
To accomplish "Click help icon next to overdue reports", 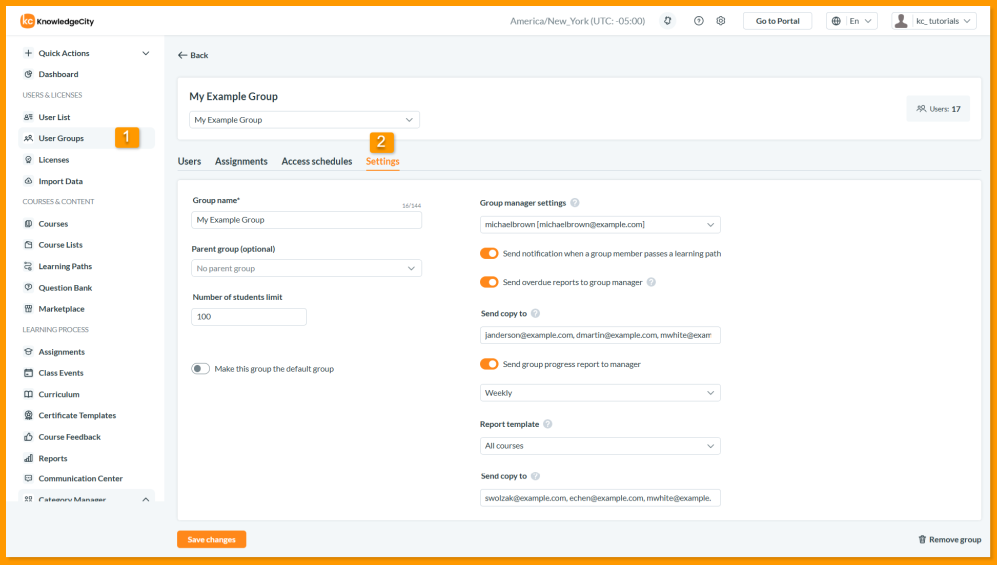I will [651, 282].
